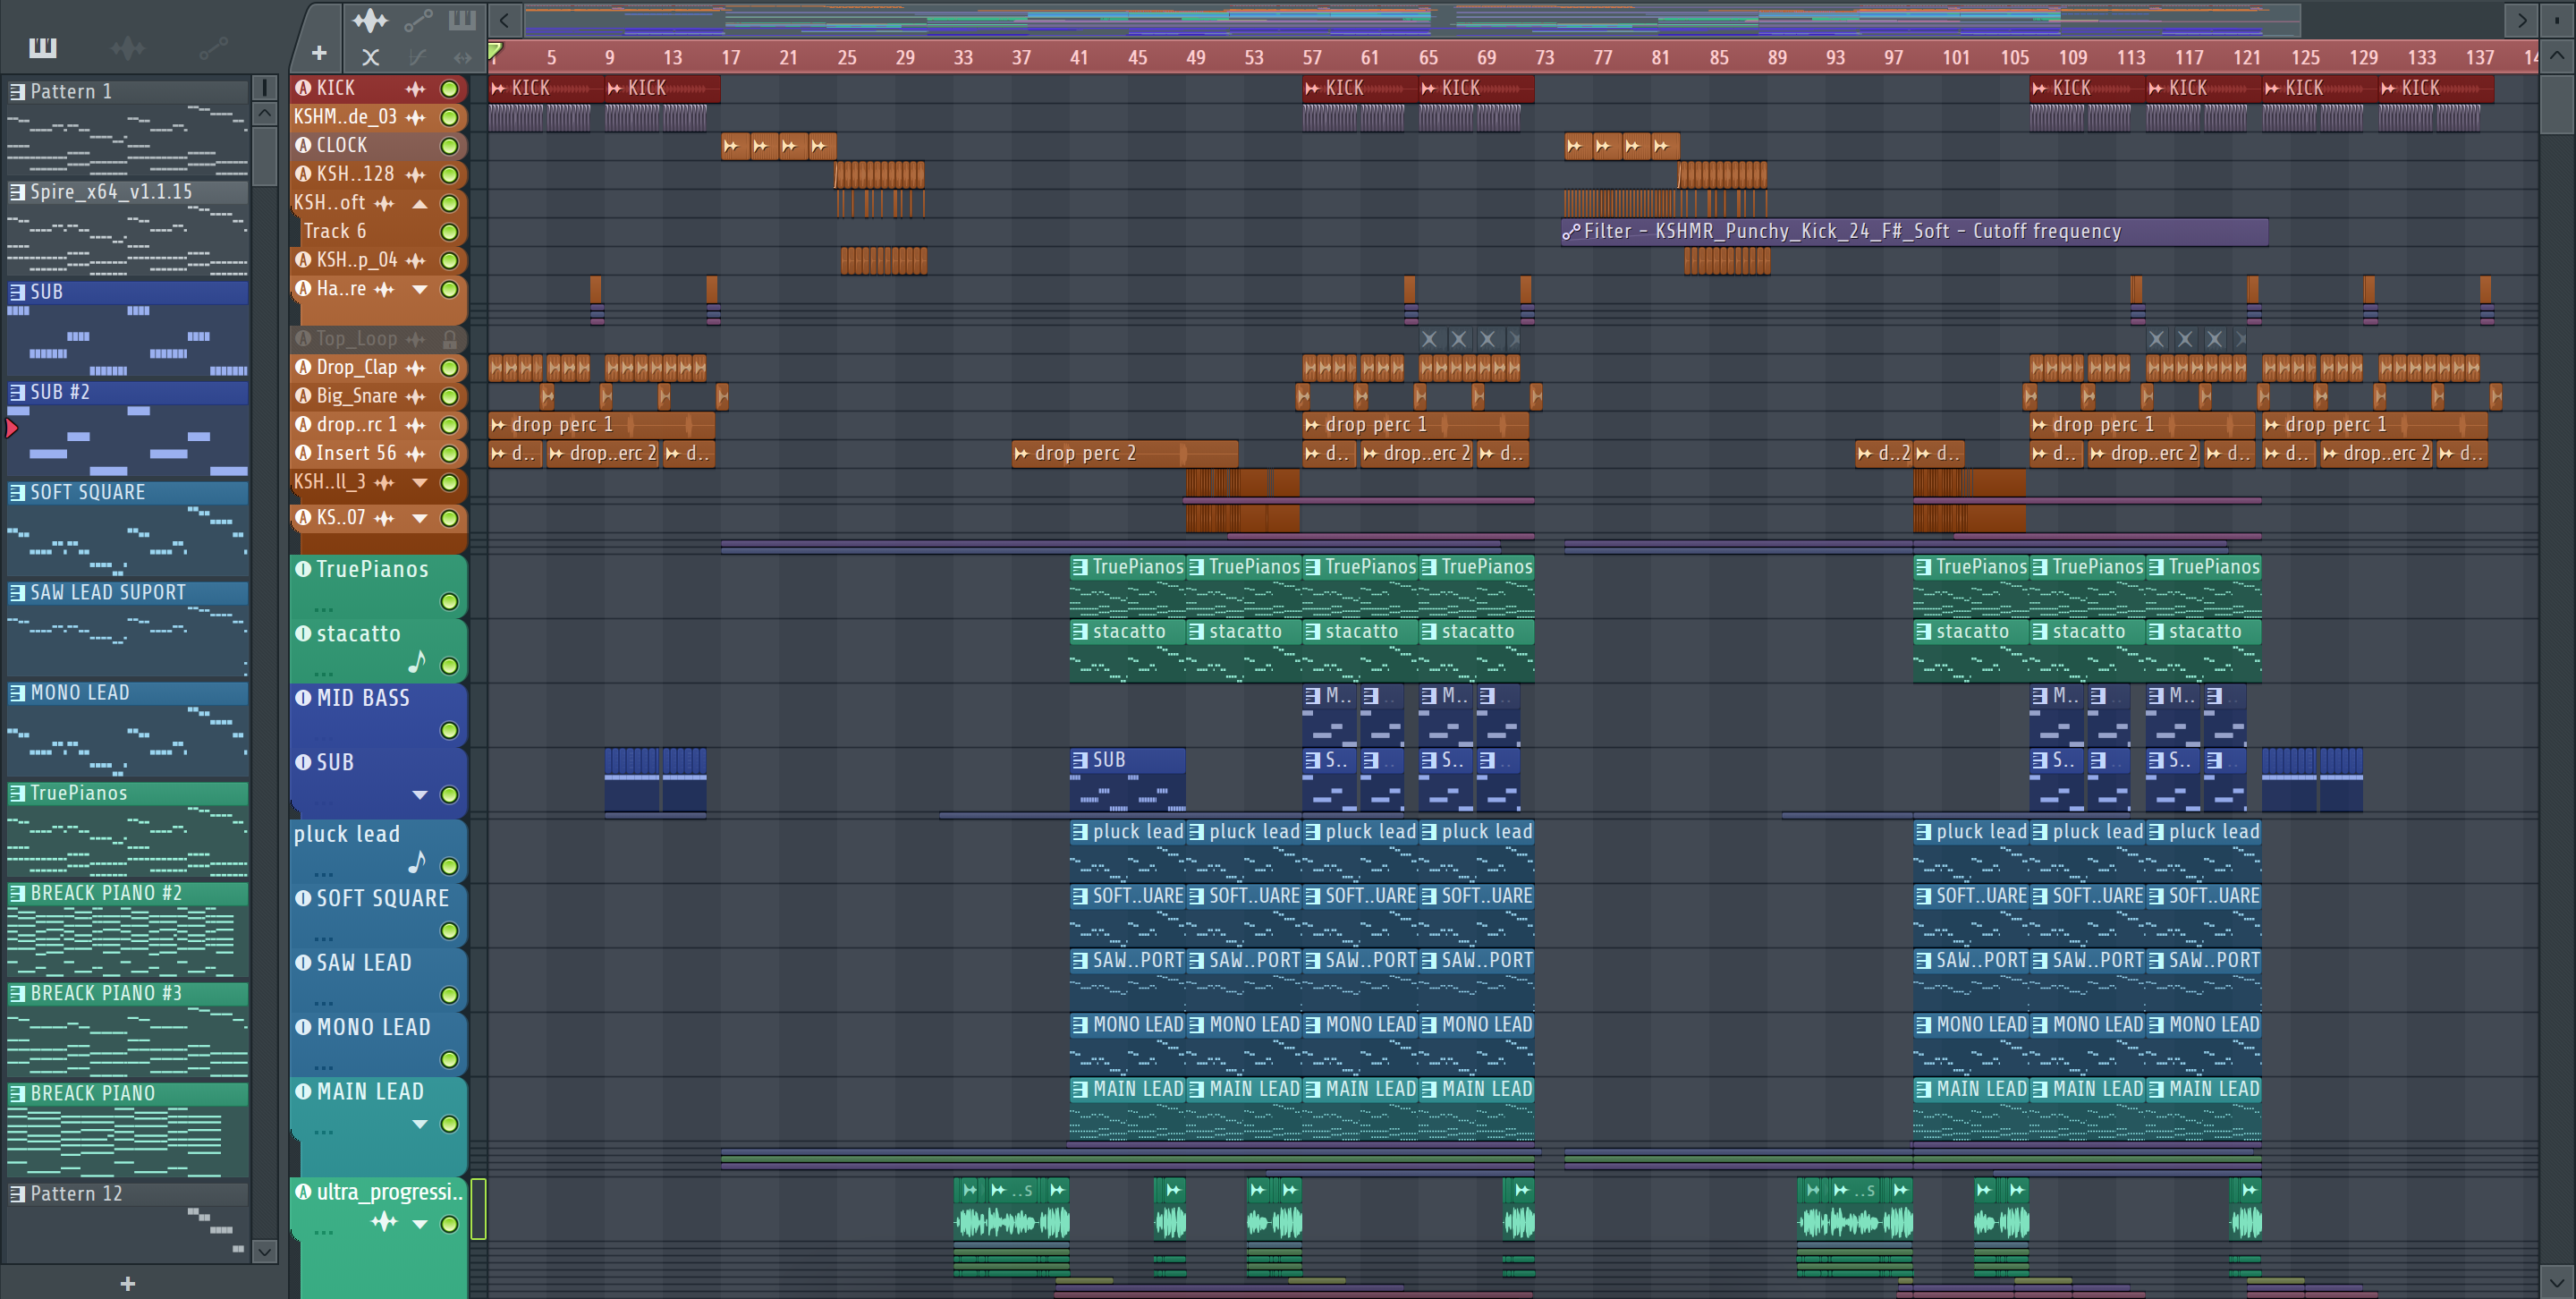Click the lock icon on Top_Loop track
The image size is (2576, 1299).
click(450, 339)
